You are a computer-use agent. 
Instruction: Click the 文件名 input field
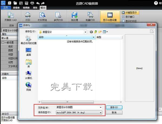point(78,107)
